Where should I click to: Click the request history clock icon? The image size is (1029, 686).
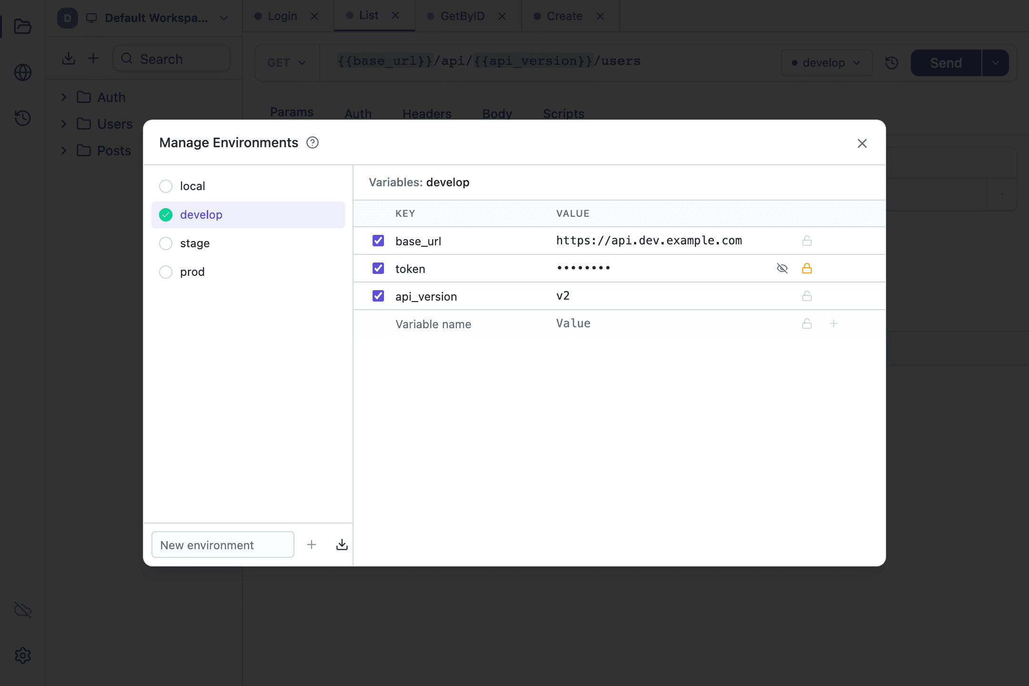pyautogui.click(x=892, y=63)
